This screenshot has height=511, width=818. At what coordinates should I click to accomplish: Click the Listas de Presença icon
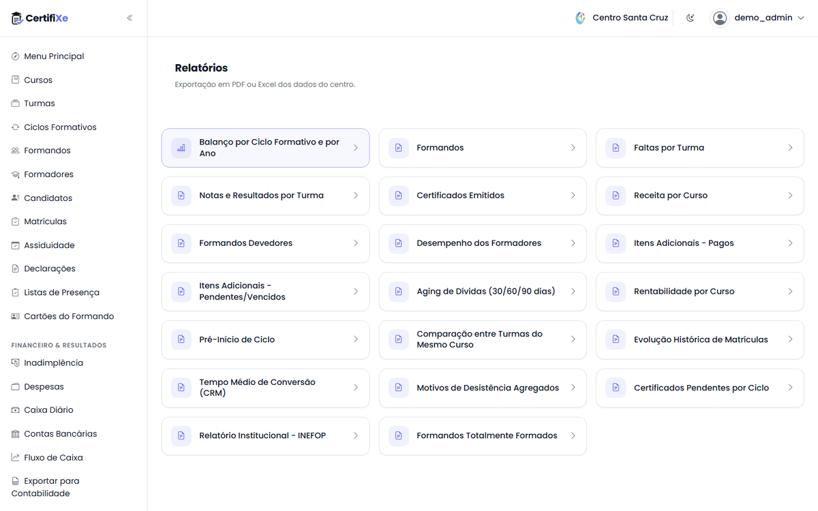click(x=16, y=292)
